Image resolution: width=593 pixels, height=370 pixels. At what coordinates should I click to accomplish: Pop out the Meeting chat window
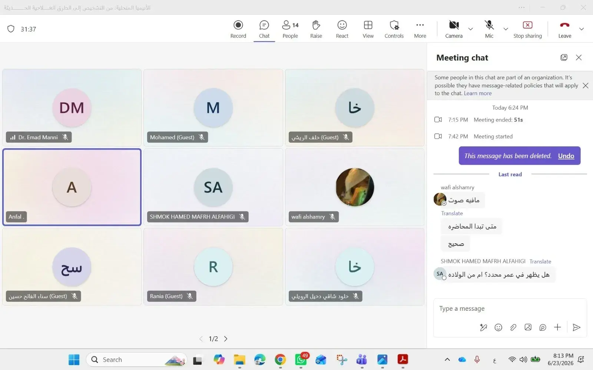click(x=564, y=57)
